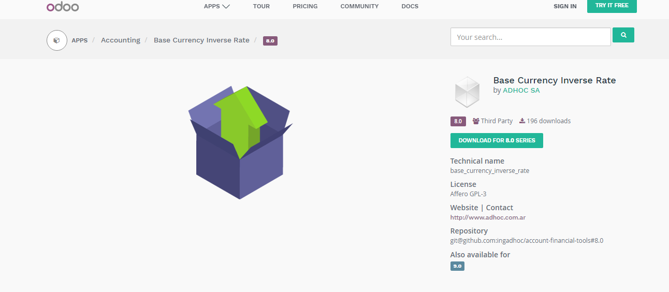Open the http://www.adhoc.com.ar link
This screenshot has height=292, width=669.
click(488, 217)
